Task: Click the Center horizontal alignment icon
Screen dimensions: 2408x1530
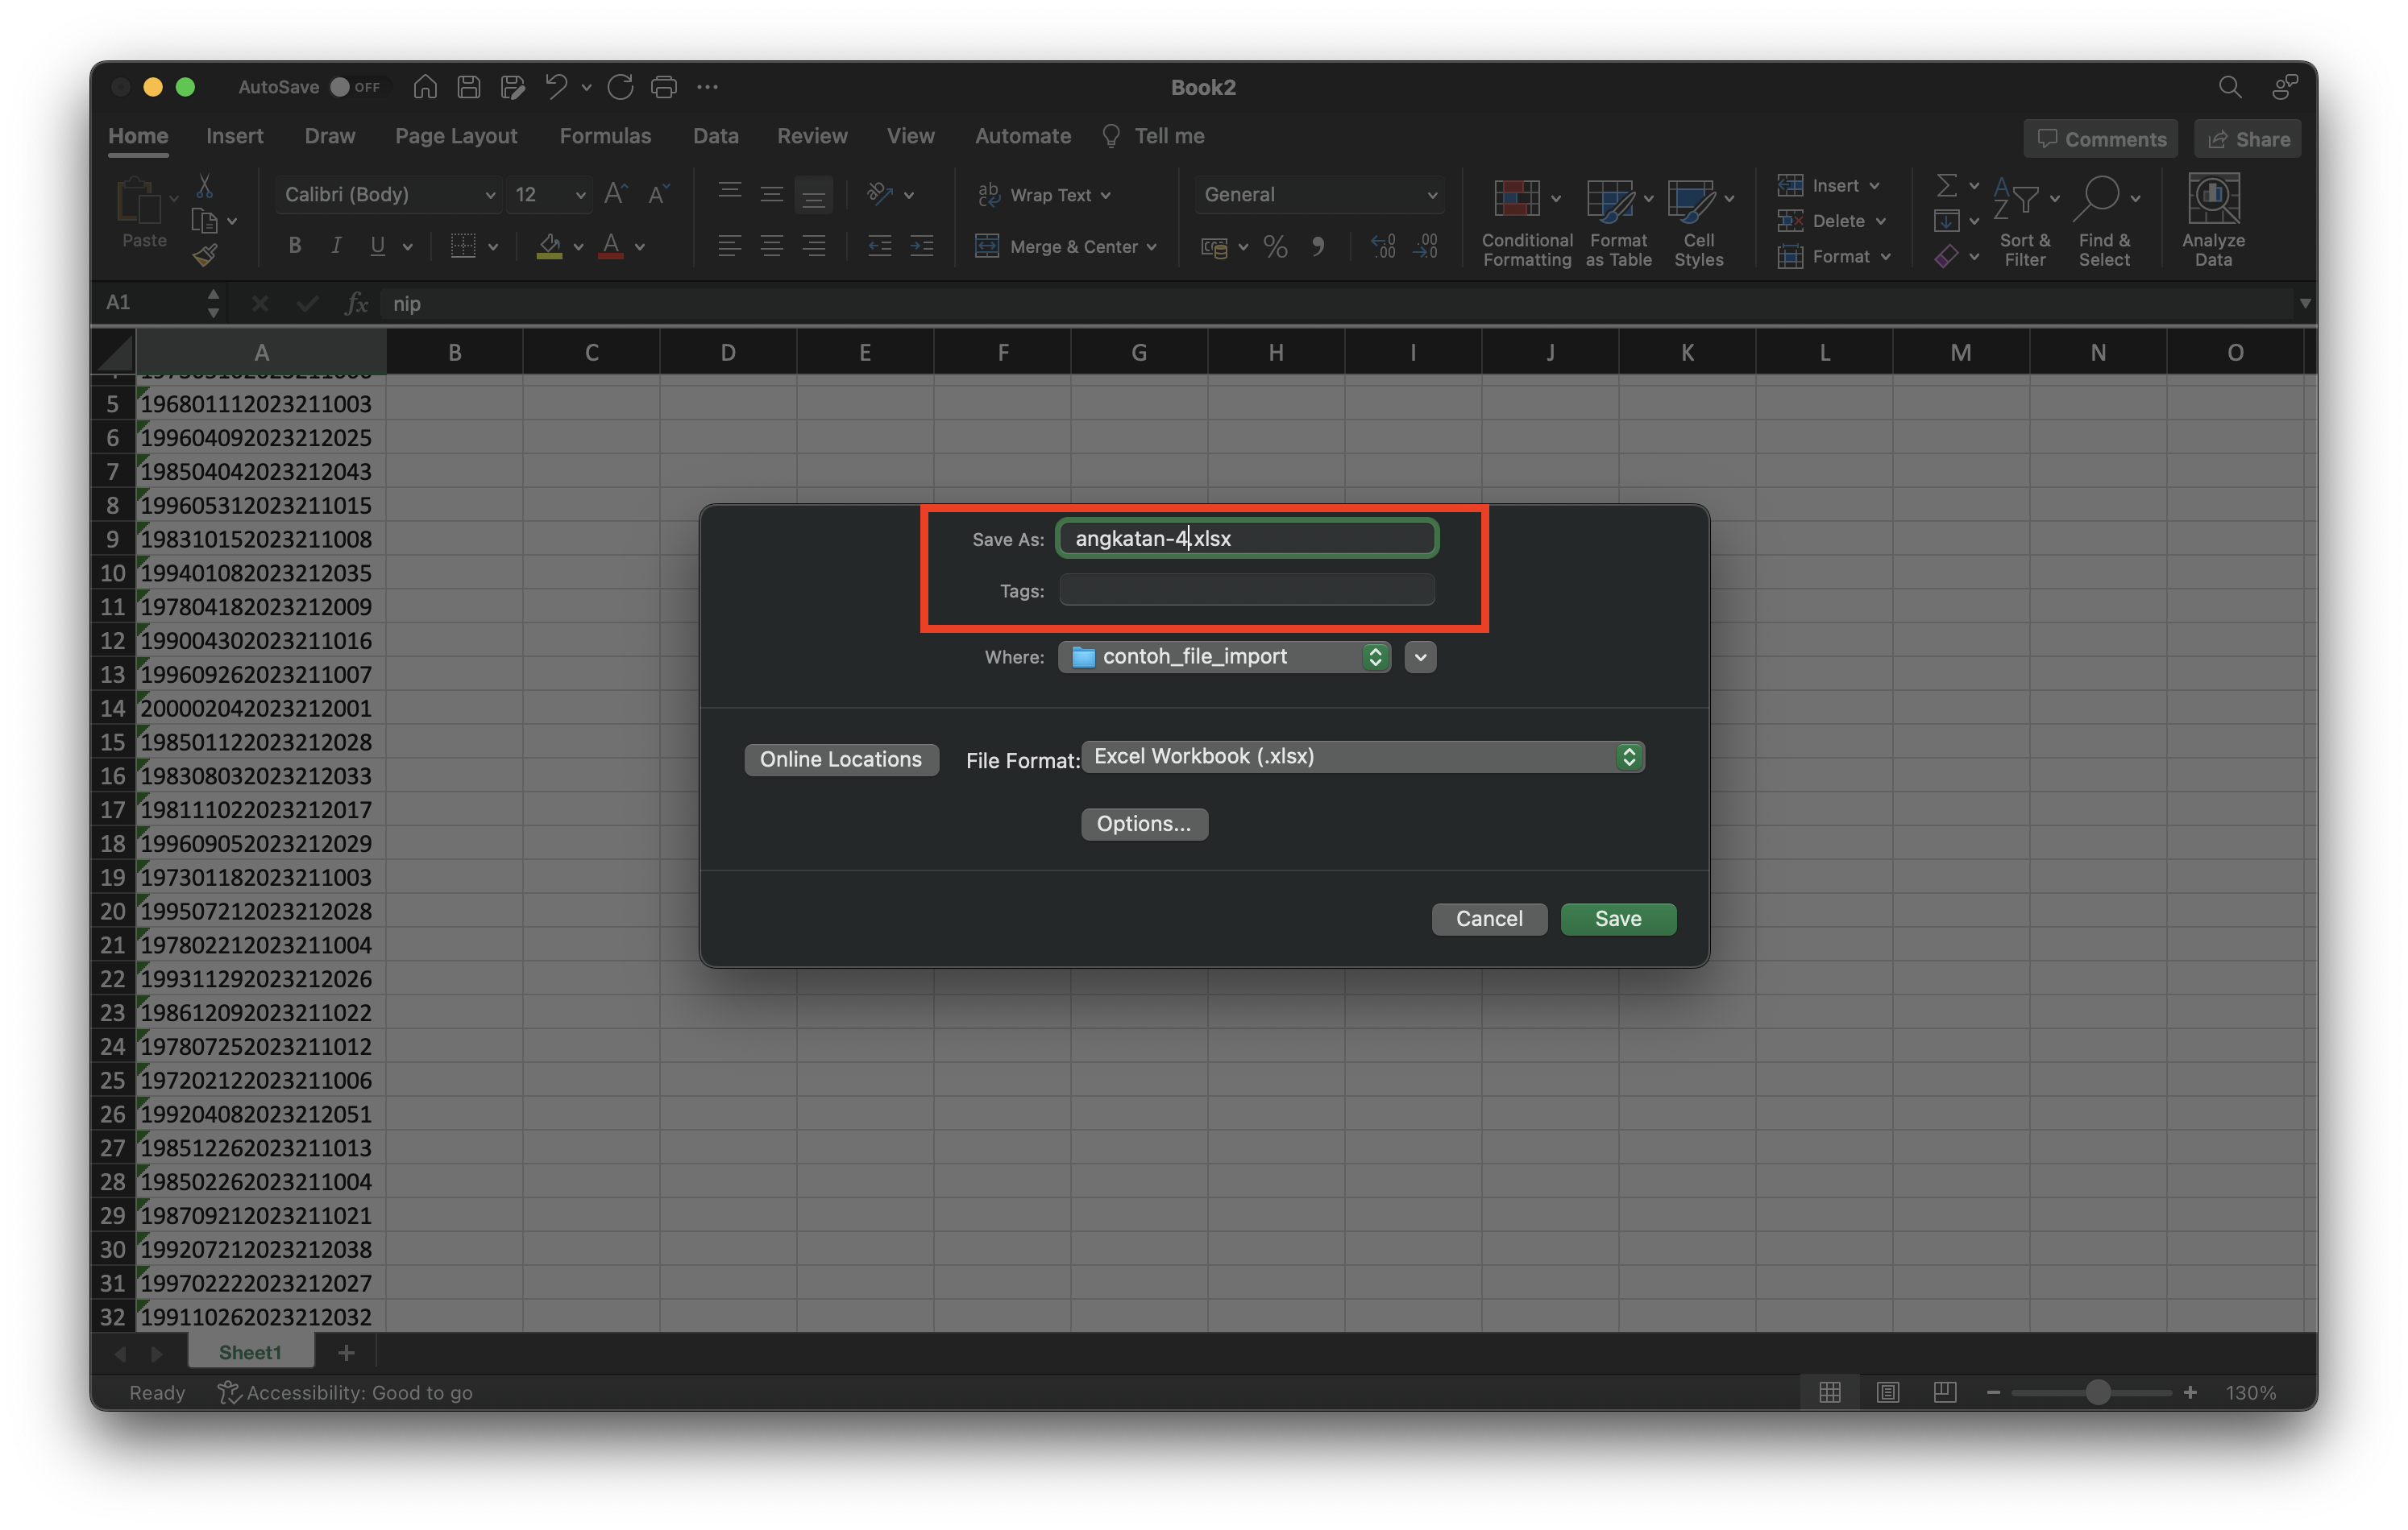Action: (771, 246)
